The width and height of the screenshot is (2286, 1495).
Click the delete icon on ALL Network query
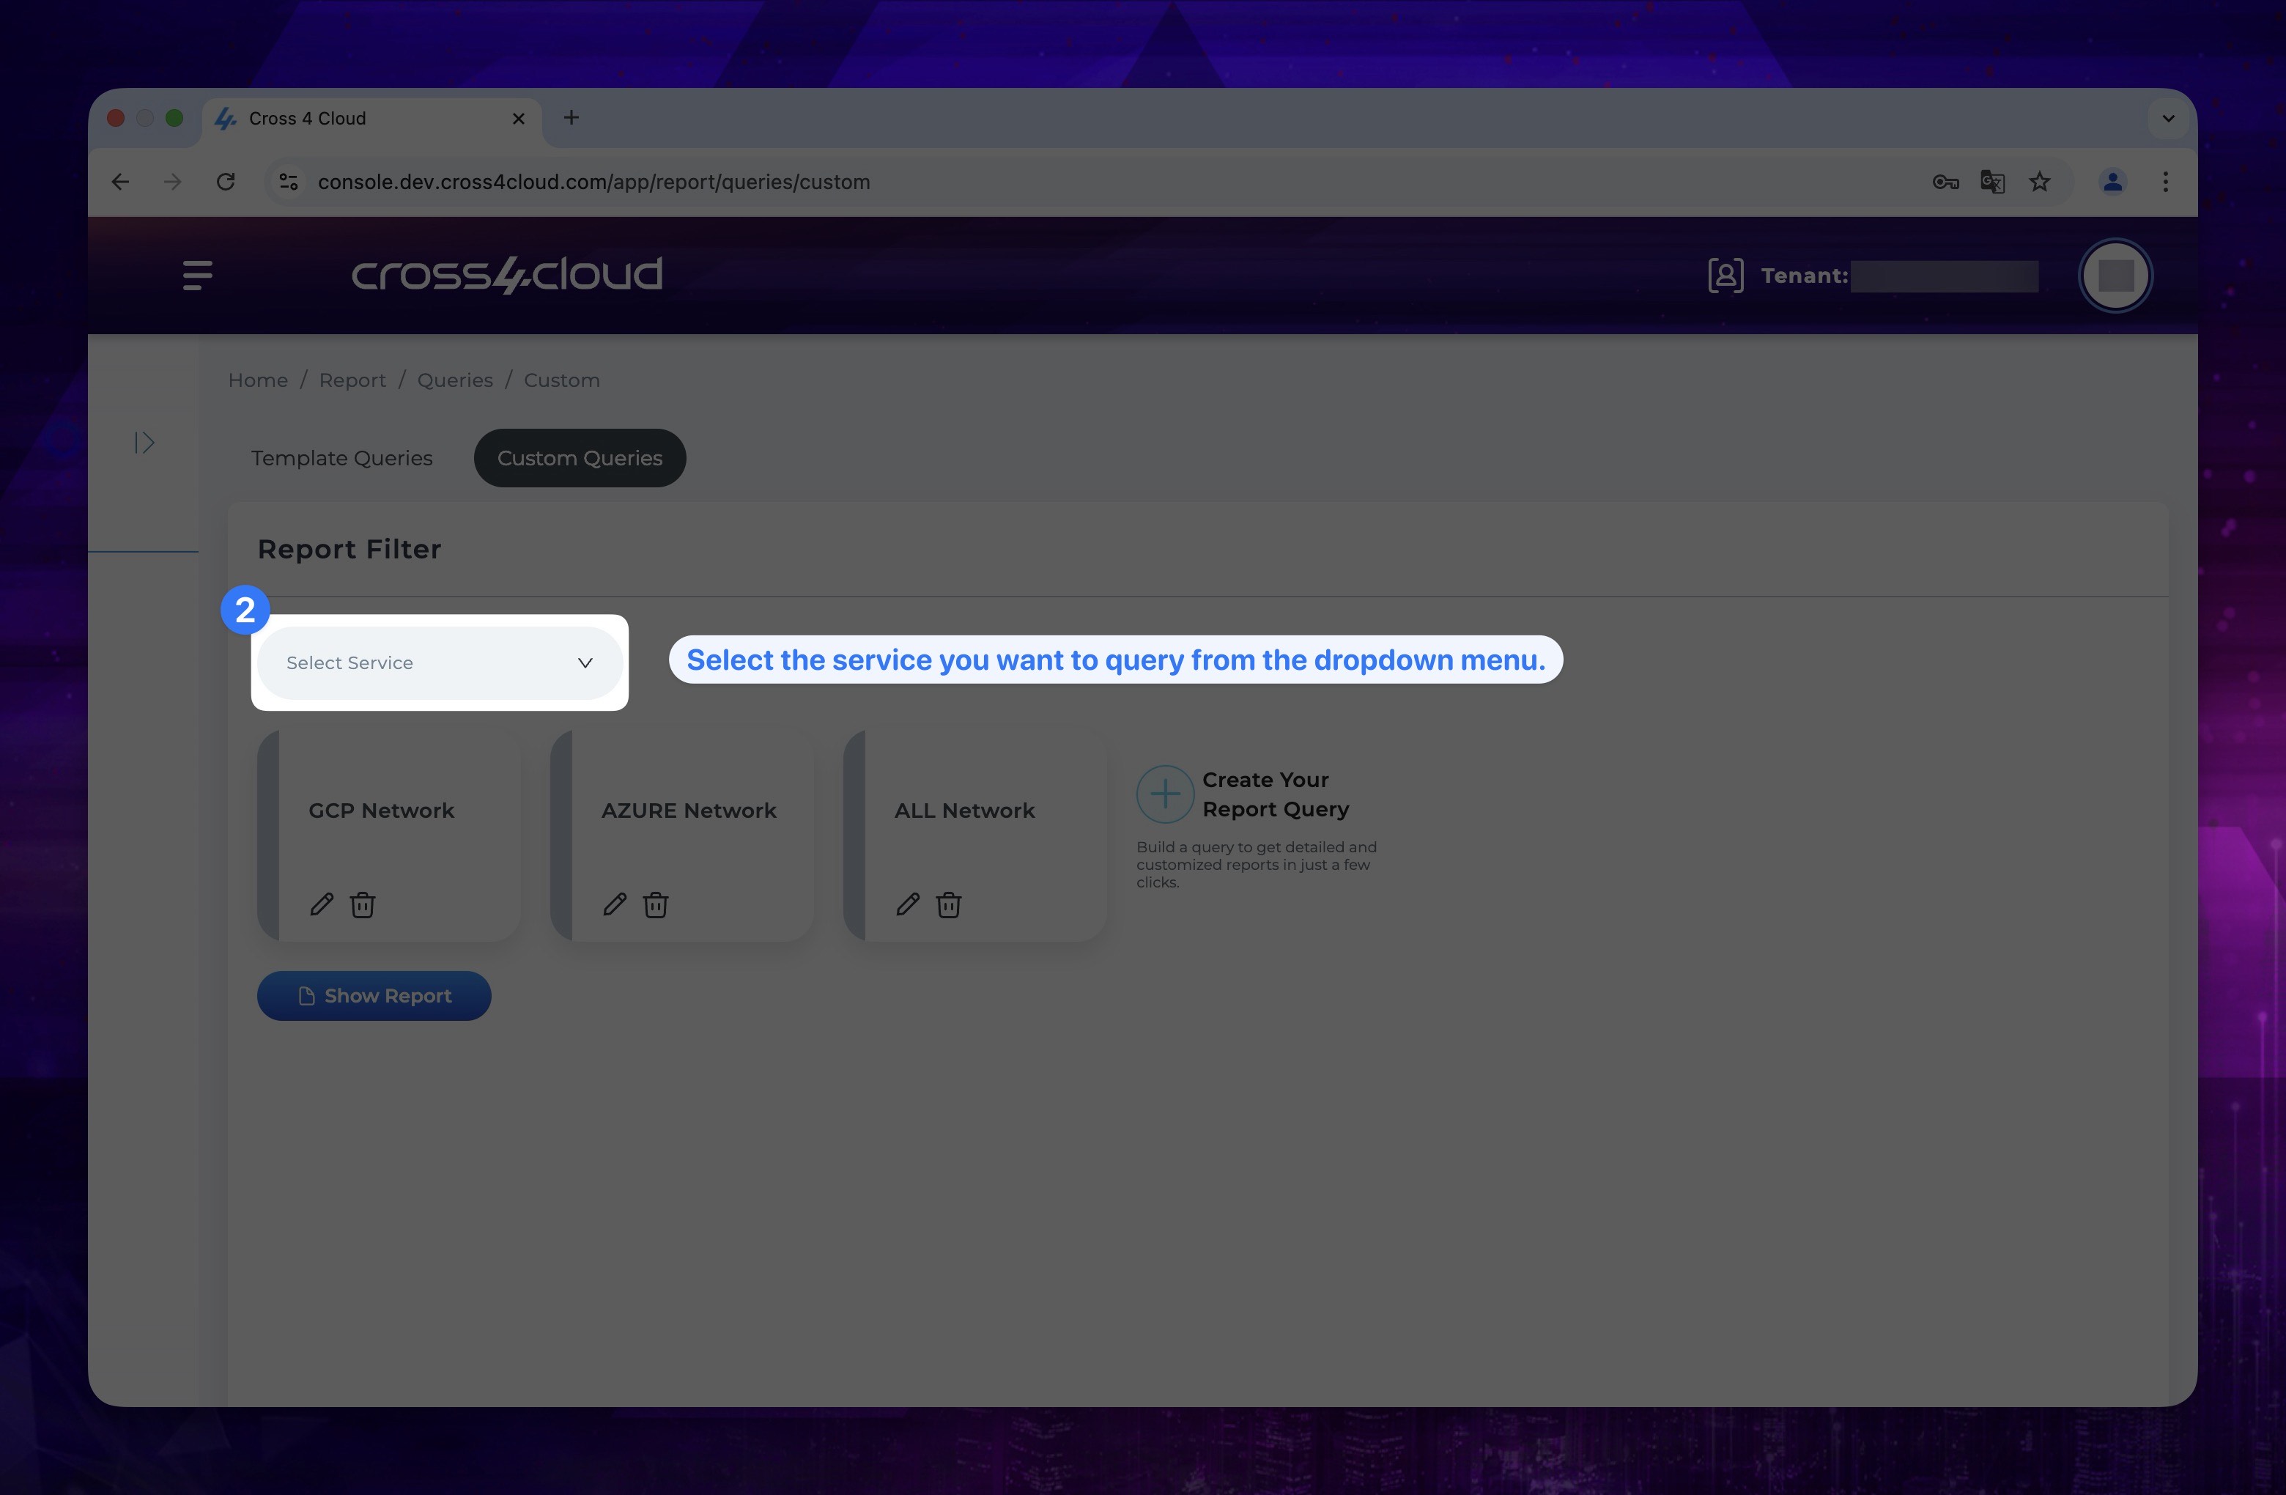coord(947,906)
